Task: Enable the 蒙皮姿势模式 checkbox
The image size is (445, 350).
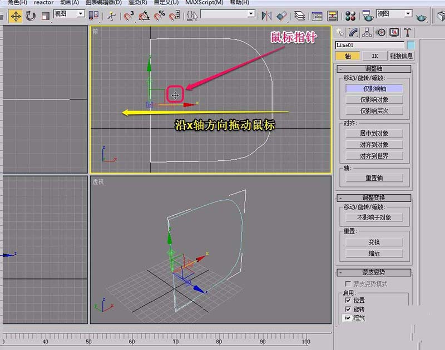Action: point(348,283)
